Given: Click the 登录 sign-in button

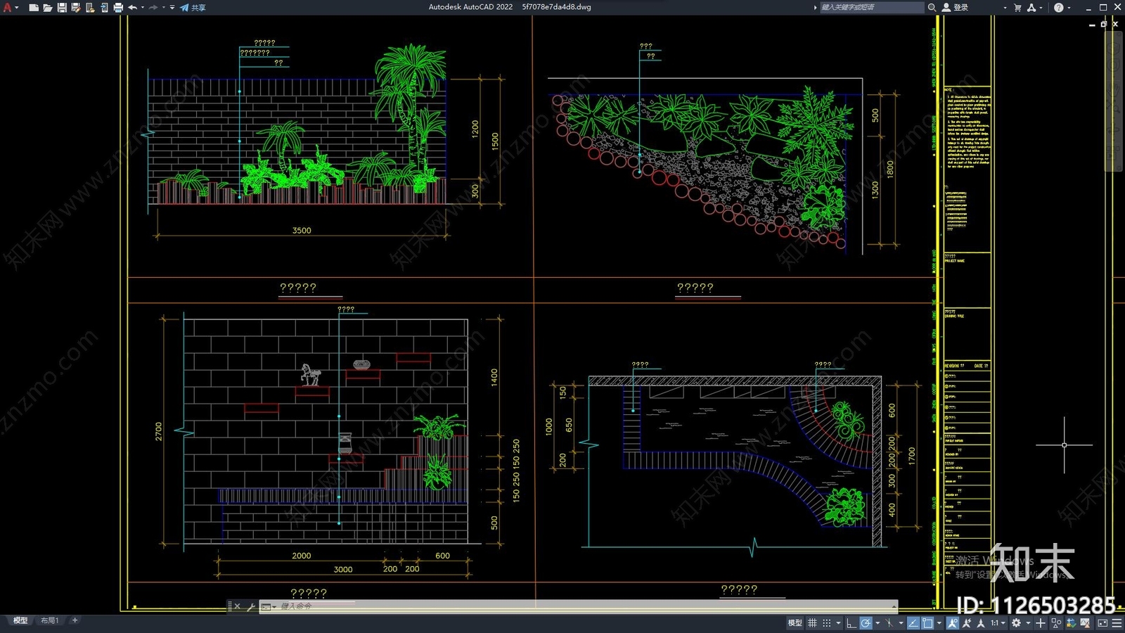Looking at the screenshot, I should [956, 7].
